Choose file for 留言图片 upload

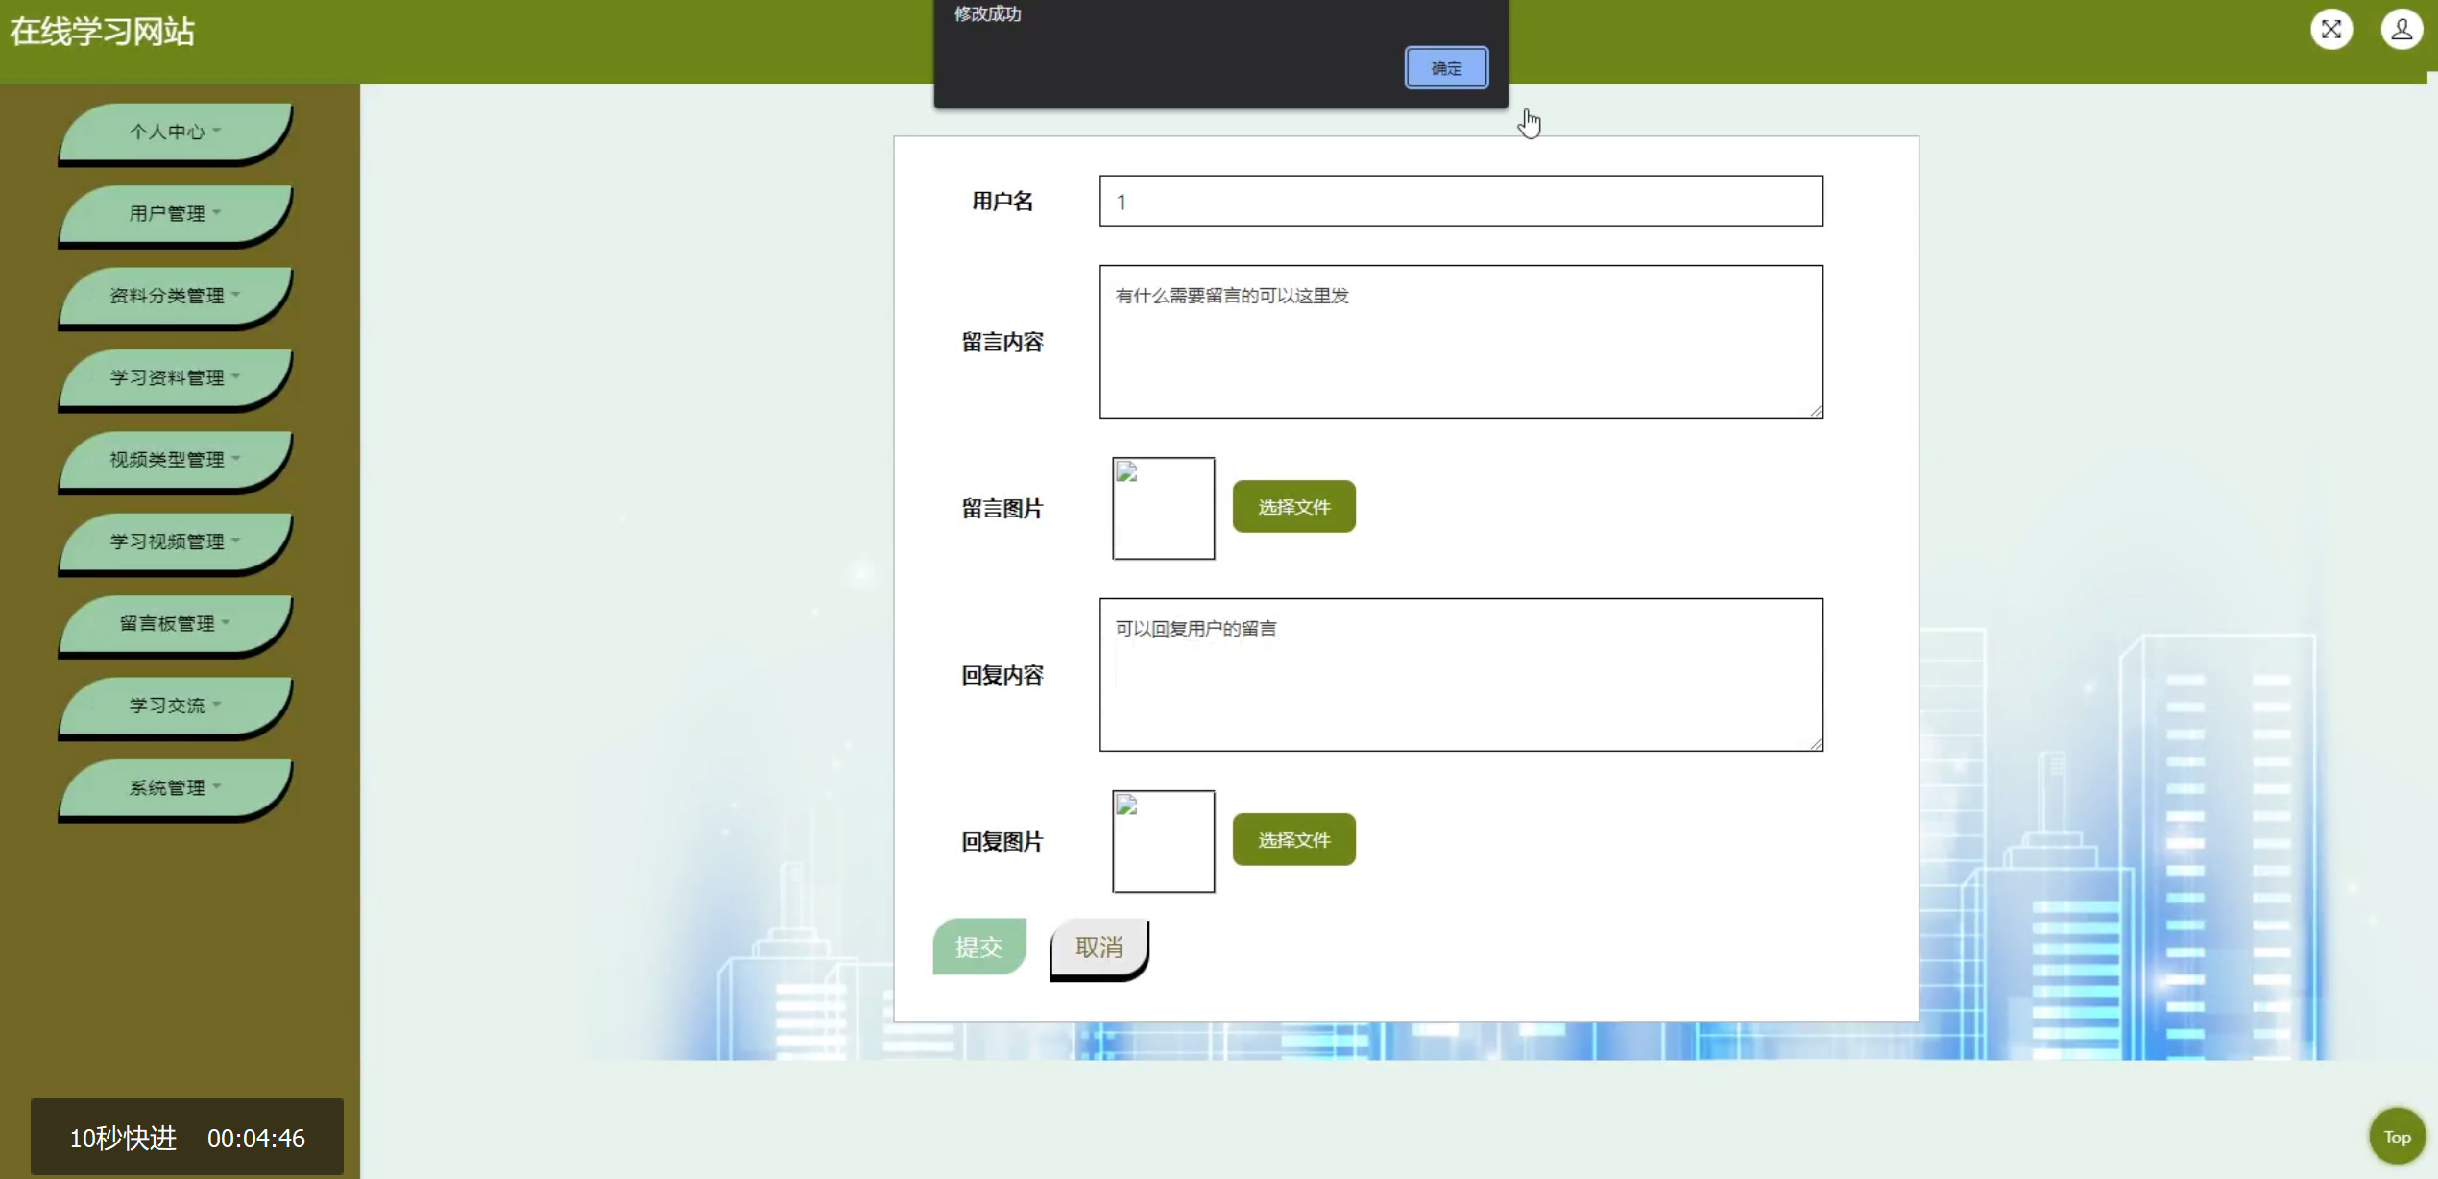click(1293, 507)
